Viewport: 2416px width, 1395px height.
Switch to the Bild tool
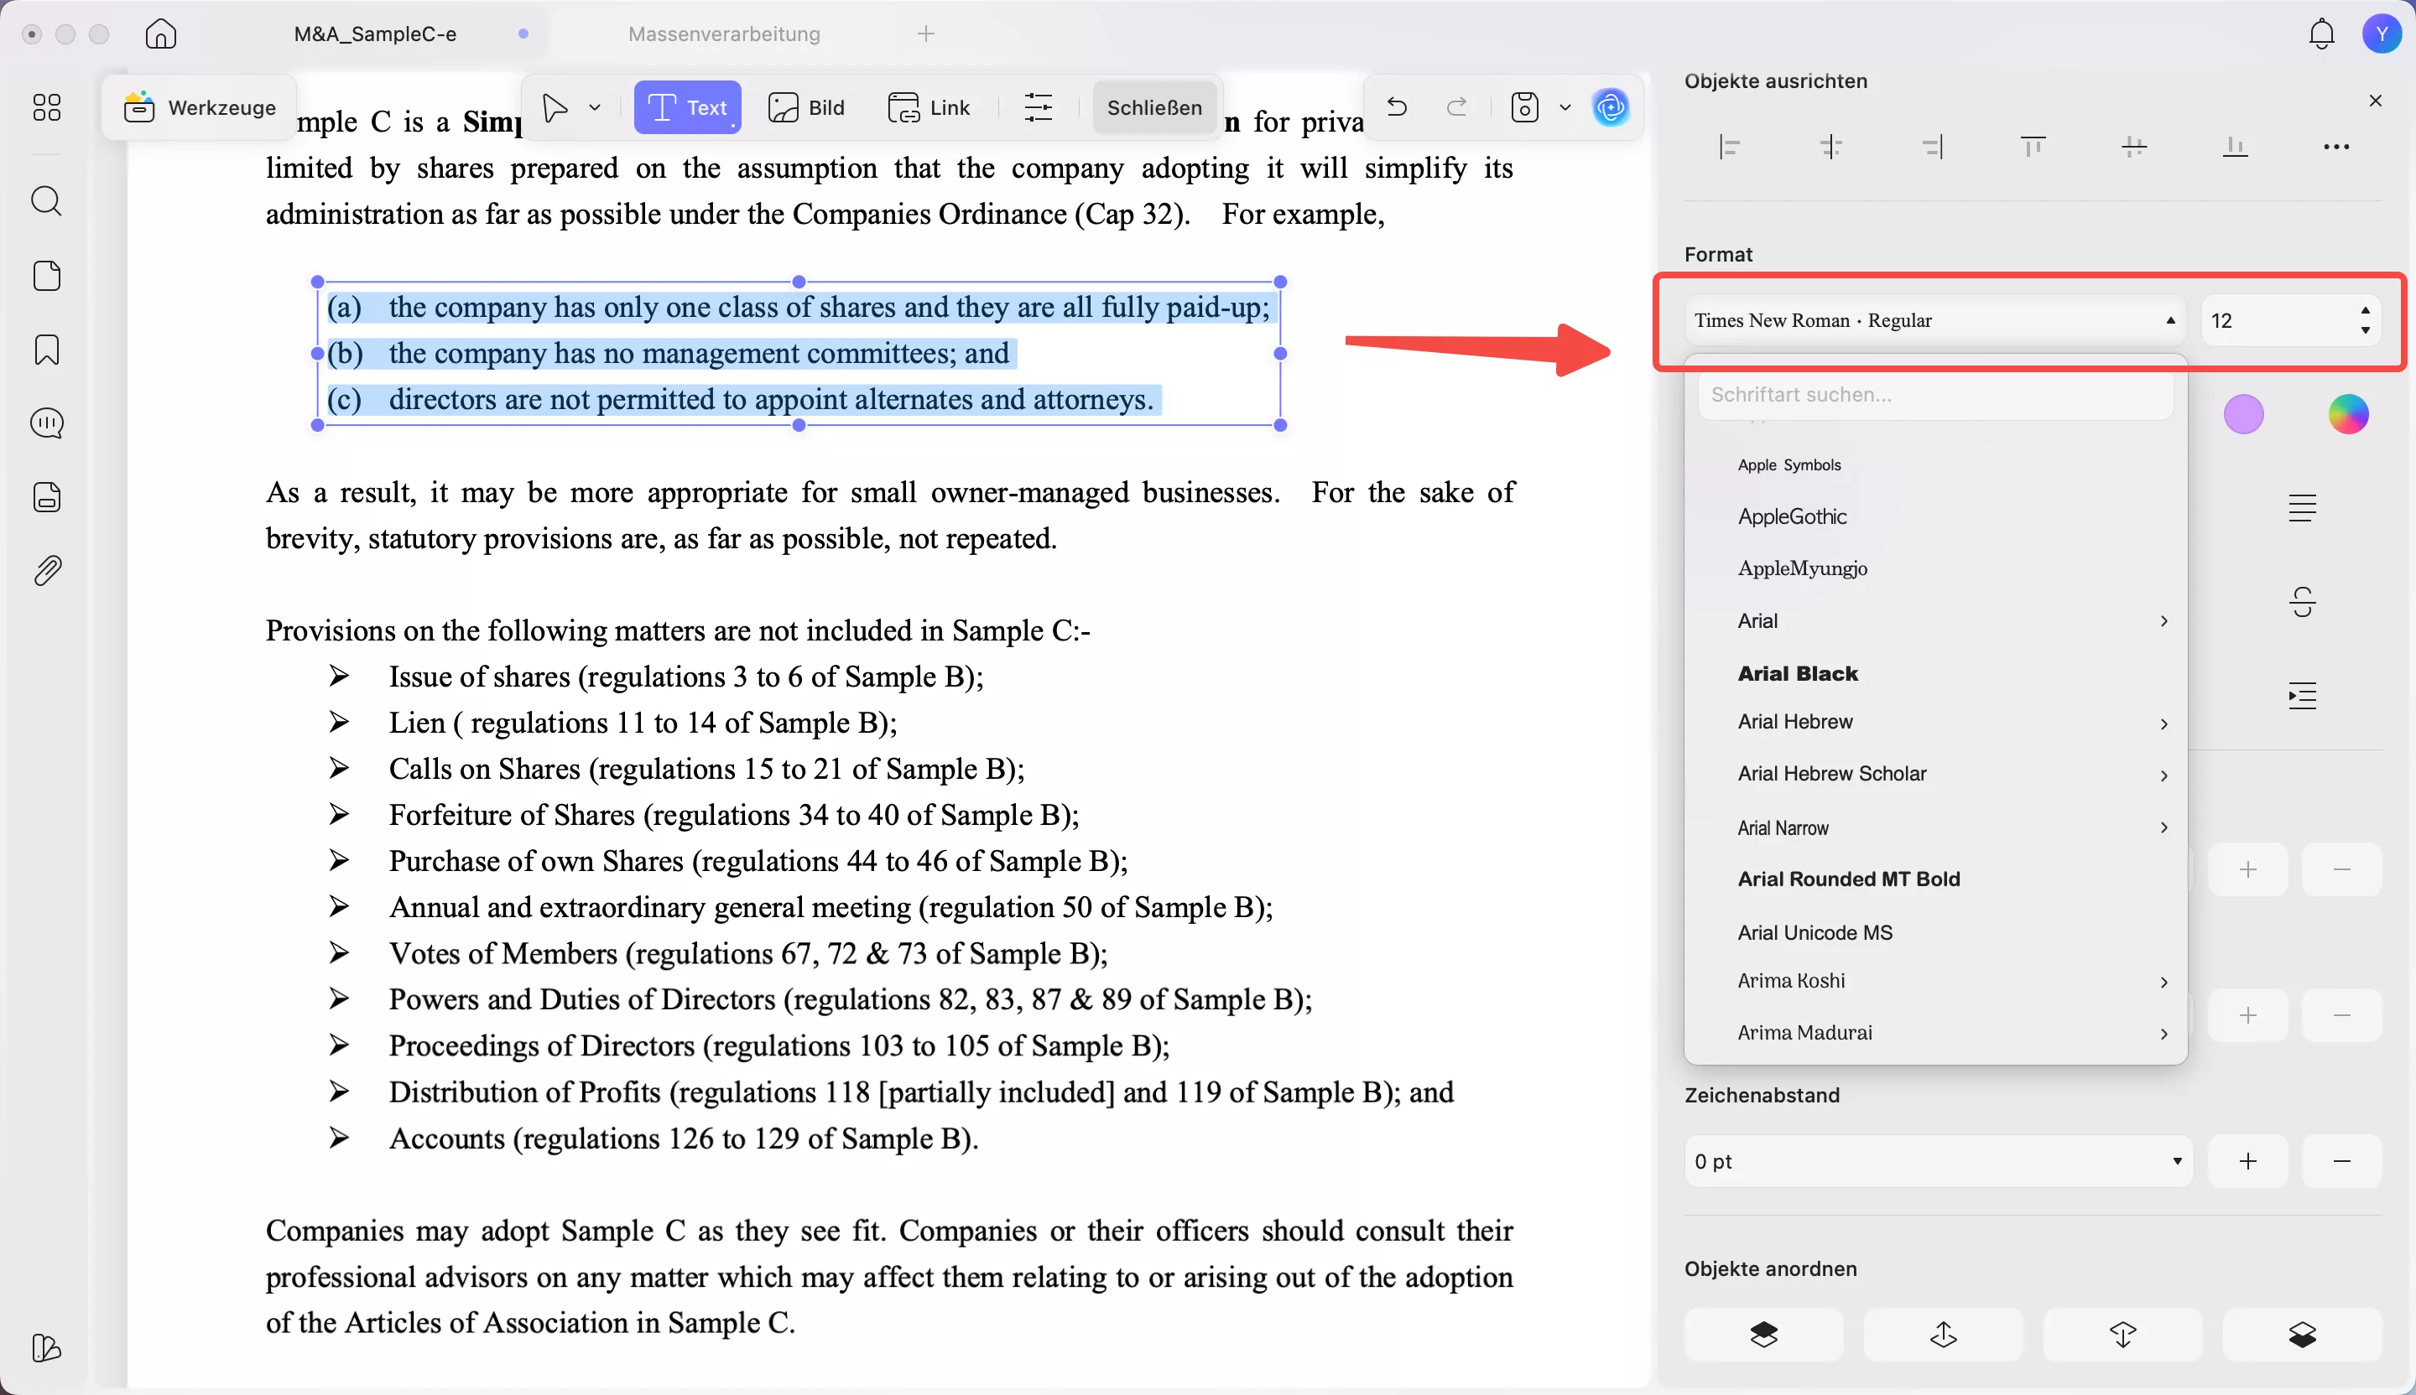coord(806,107)
